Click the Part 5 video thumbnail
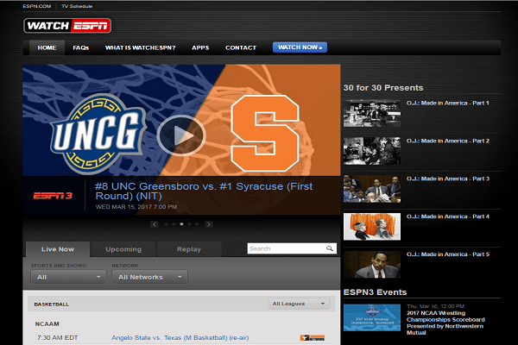 [x=372, y=264]
